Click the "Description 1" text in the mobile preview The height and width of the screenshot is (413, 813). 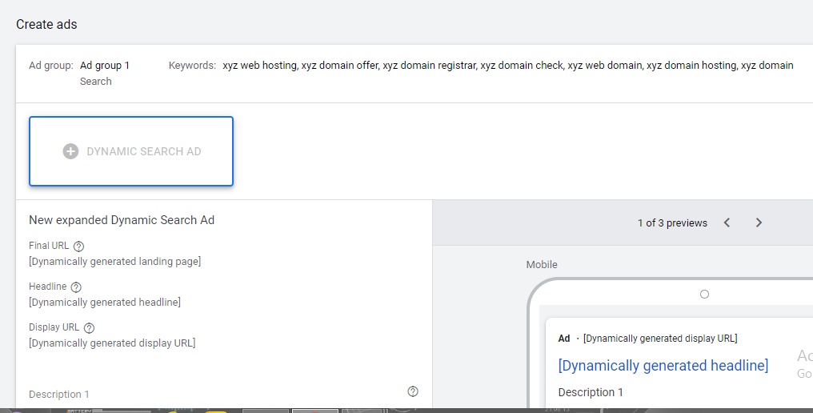click(x=591, y=392)
